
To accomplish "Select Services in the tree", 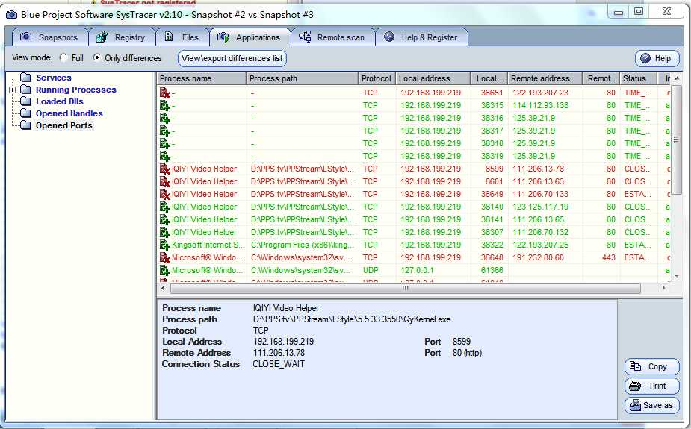I will (x=54, y=78).
